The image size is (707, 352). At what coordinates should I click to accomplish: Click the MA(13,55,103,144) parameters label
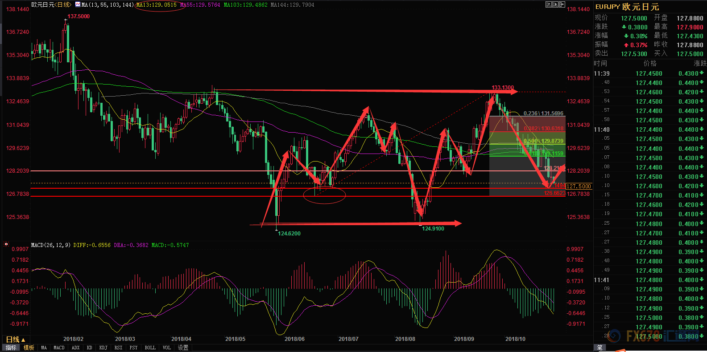click(x=108, y=5)
